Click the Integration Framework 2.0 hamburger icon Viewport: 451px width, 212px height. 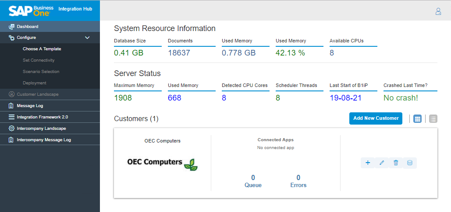coord(11,117)
